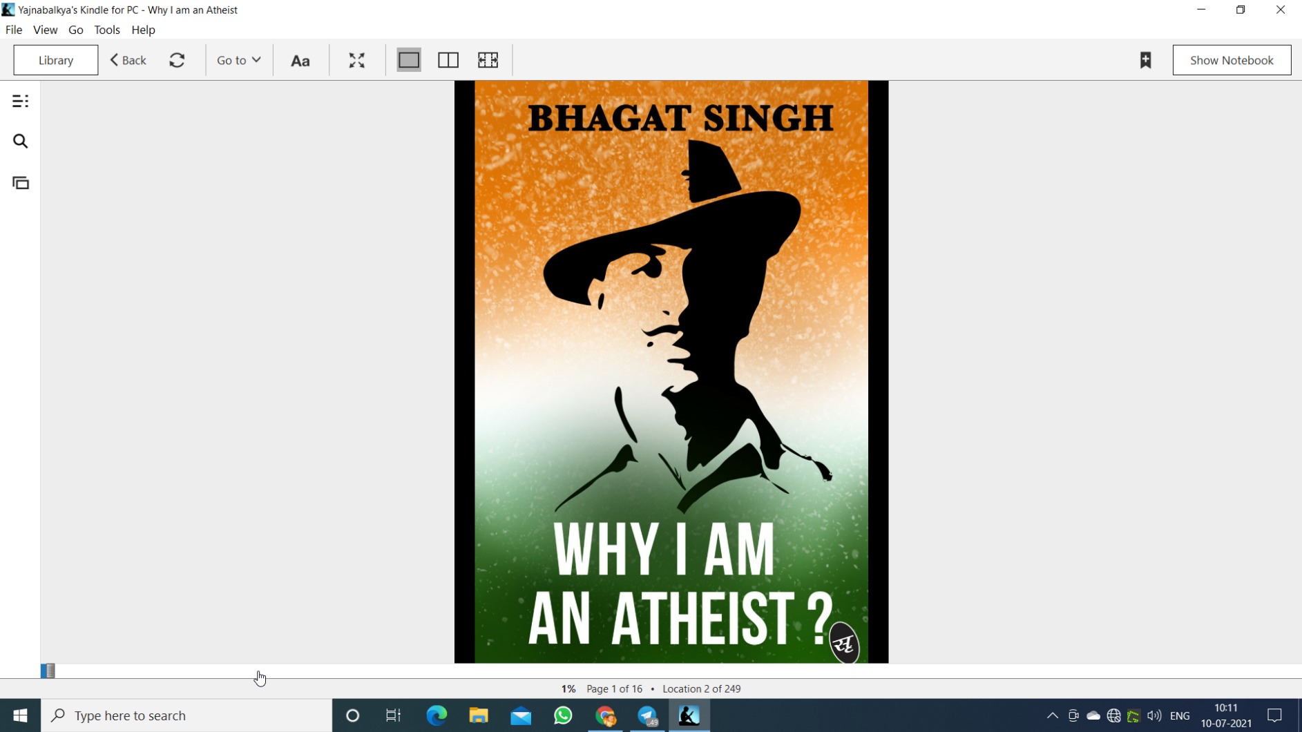Sync the book to furthest page read
Screen dimensions: 1302x732
[x=178, y=60]
